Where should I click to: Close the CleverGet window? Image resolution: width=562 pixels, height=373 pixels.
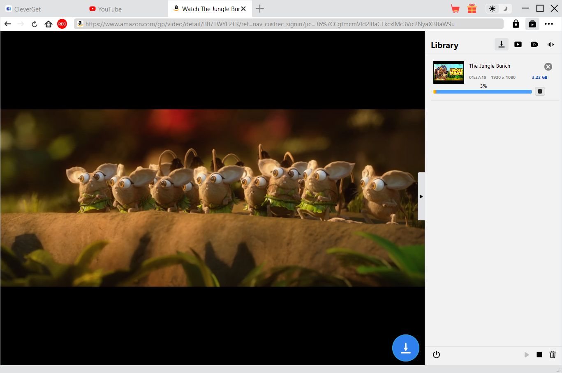[554, 9]
